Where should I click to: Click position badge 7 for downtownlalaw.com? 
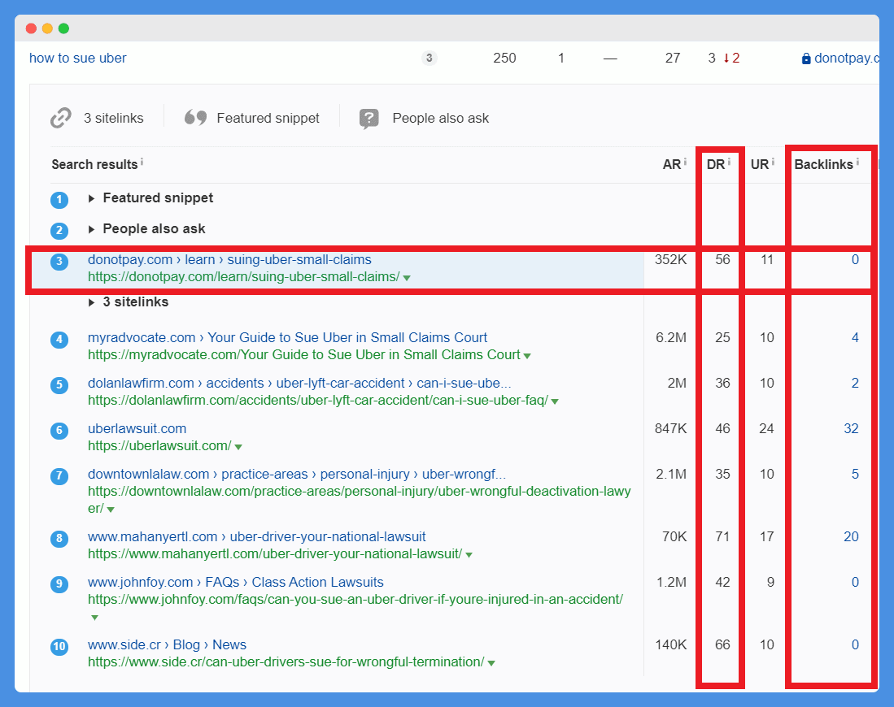pyautogui.click(x=59, y=475)
